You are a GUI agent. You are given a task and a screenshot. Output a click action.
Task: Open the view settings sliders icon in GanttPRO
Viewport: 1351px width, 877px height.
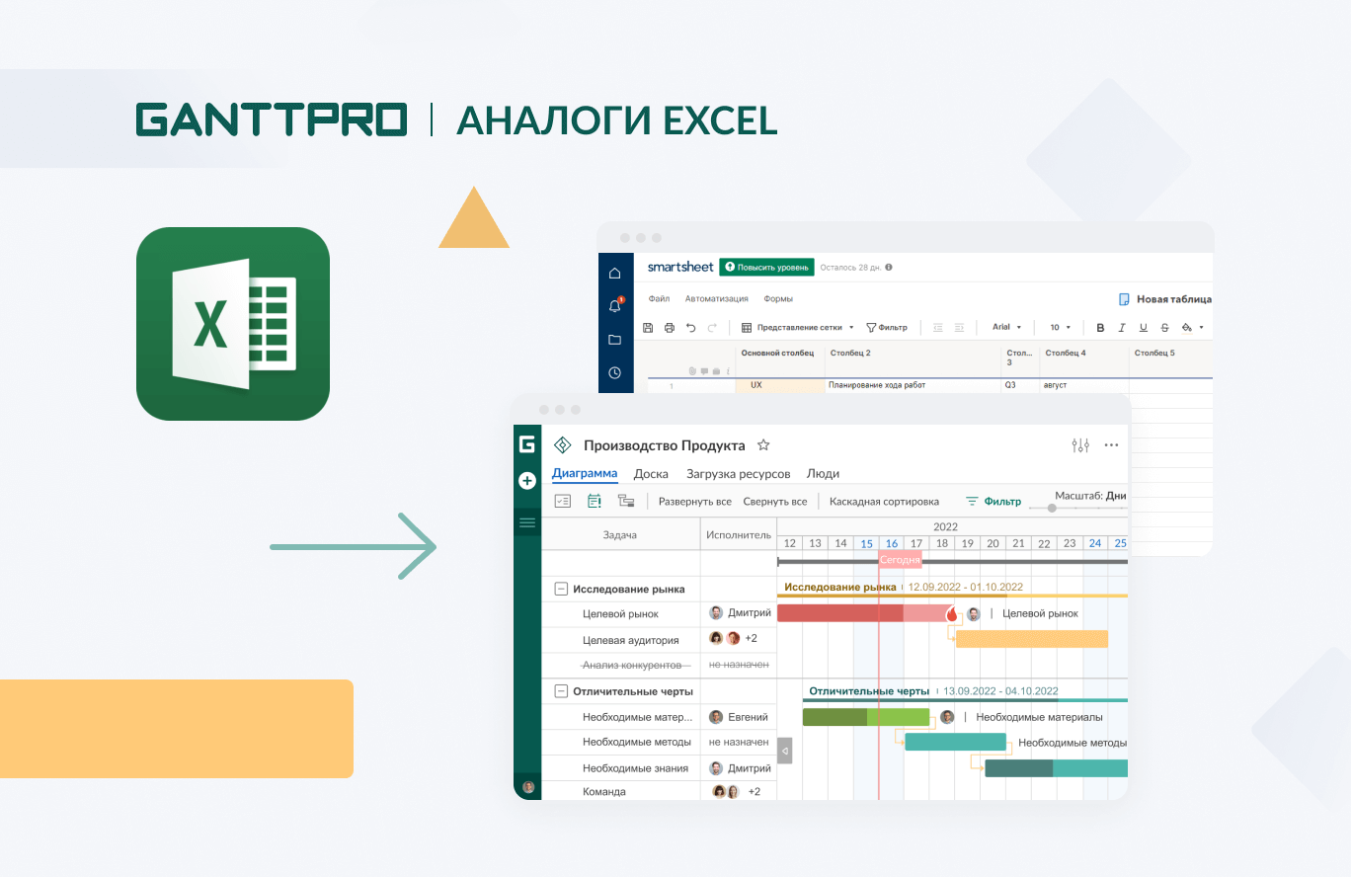1080,445
